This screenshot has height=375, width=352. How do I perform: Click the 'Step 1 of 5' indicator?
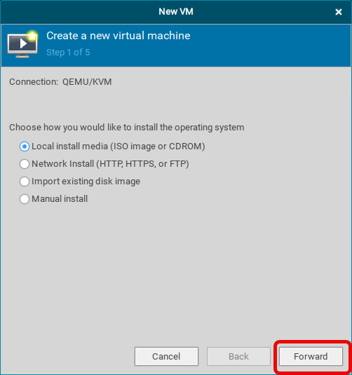tap(68, 53)
